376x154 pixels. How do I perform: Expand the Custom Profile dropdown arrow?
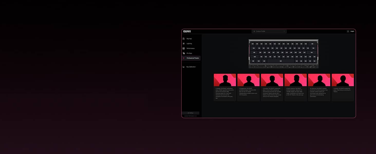(x=284, y=31)
